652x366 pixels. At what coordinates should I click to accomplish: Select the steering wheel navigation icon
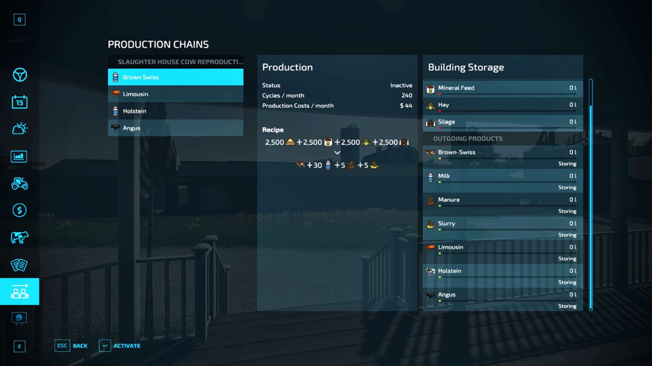tap(20, 75)
